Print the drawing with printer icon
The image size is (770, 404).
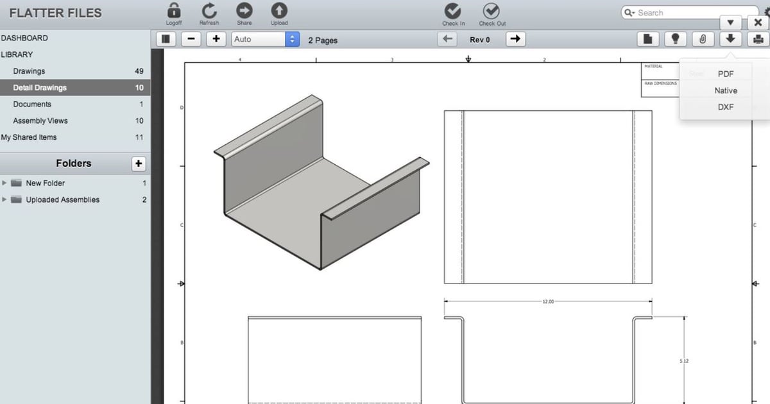click(x=758, y=39)
